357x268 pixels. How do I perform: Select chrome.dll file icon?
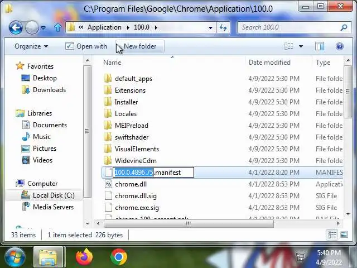(x=108, y=184)
